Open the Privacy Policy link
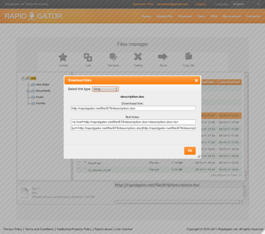Viewport: 265px width, 234px height. click(13, 229)
